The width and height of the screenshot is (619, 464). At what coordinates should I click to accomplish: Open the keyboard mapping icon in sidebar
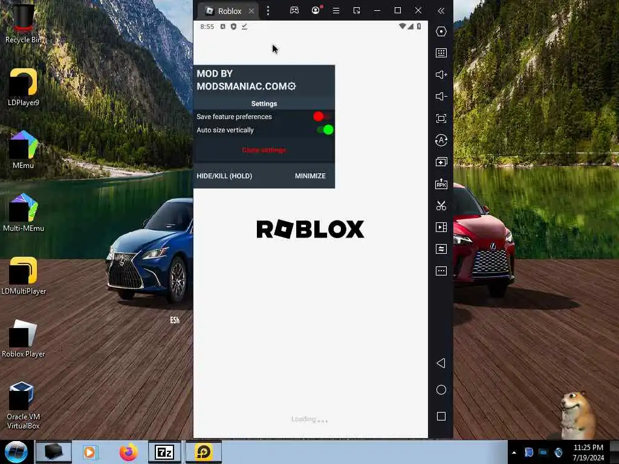coord(441,53)
